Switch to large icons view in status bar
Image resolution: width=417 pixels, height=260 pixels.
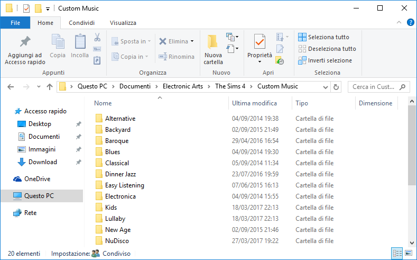click(409, 253)
